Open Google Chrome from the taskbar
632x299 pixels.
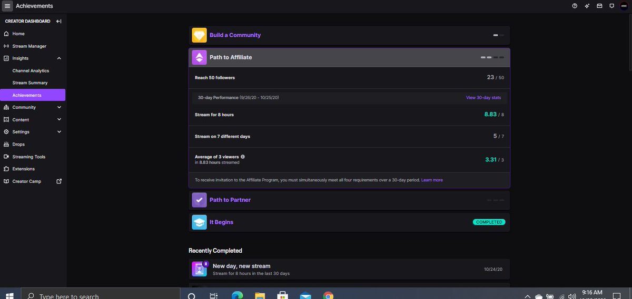[328, 296]
